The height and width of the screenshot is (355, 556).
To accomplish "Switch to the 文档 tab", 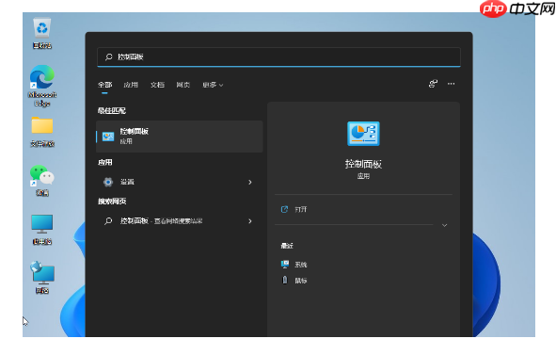I will coord(157,85).
